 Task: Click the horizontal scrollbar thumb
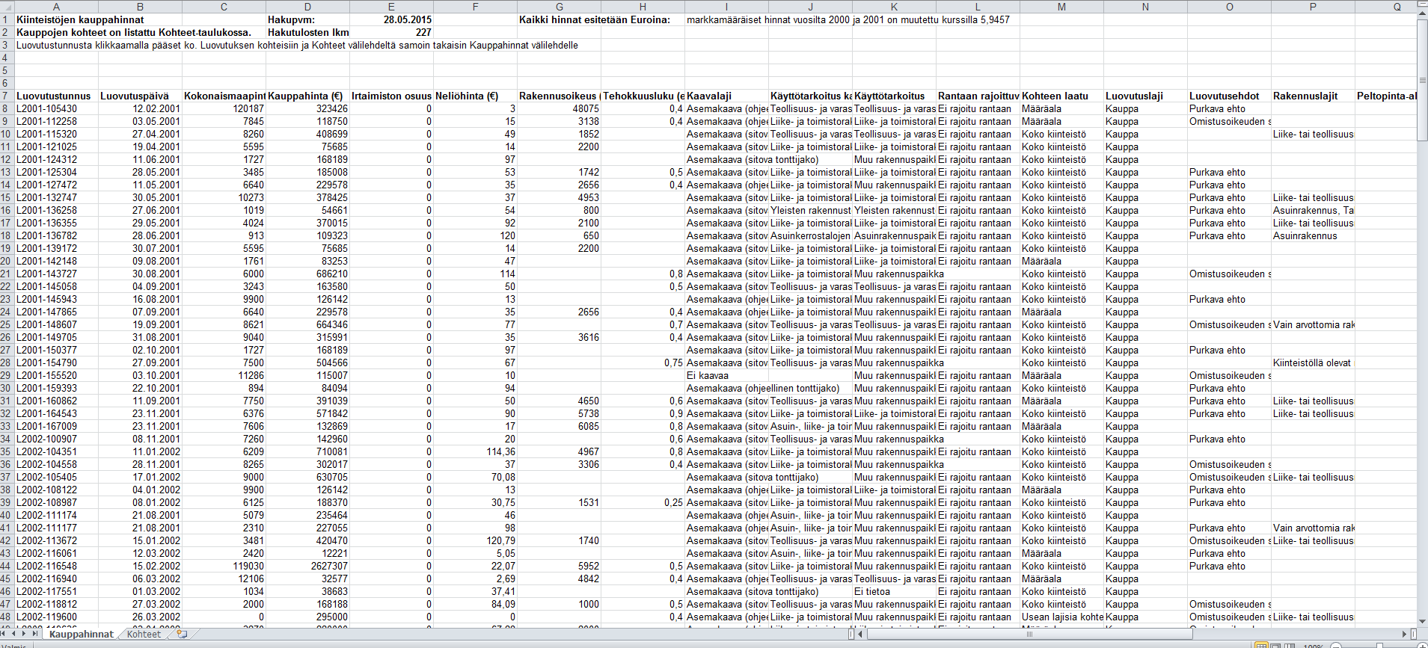click(x=1029, y=634)
